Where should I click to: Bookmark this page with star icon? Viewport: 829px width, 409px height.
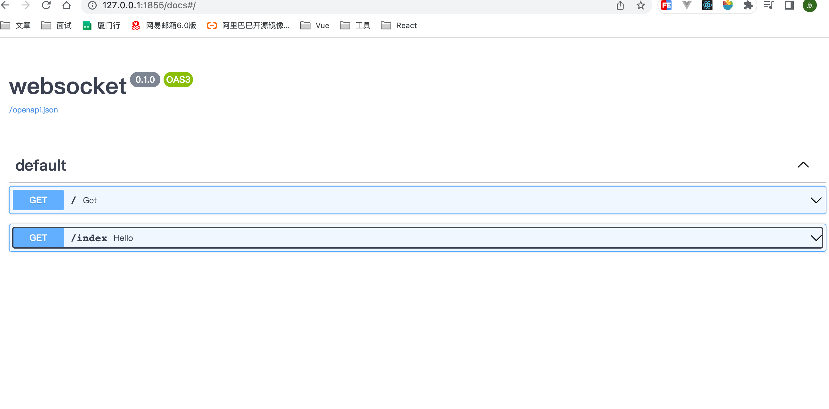click(640, 5)
